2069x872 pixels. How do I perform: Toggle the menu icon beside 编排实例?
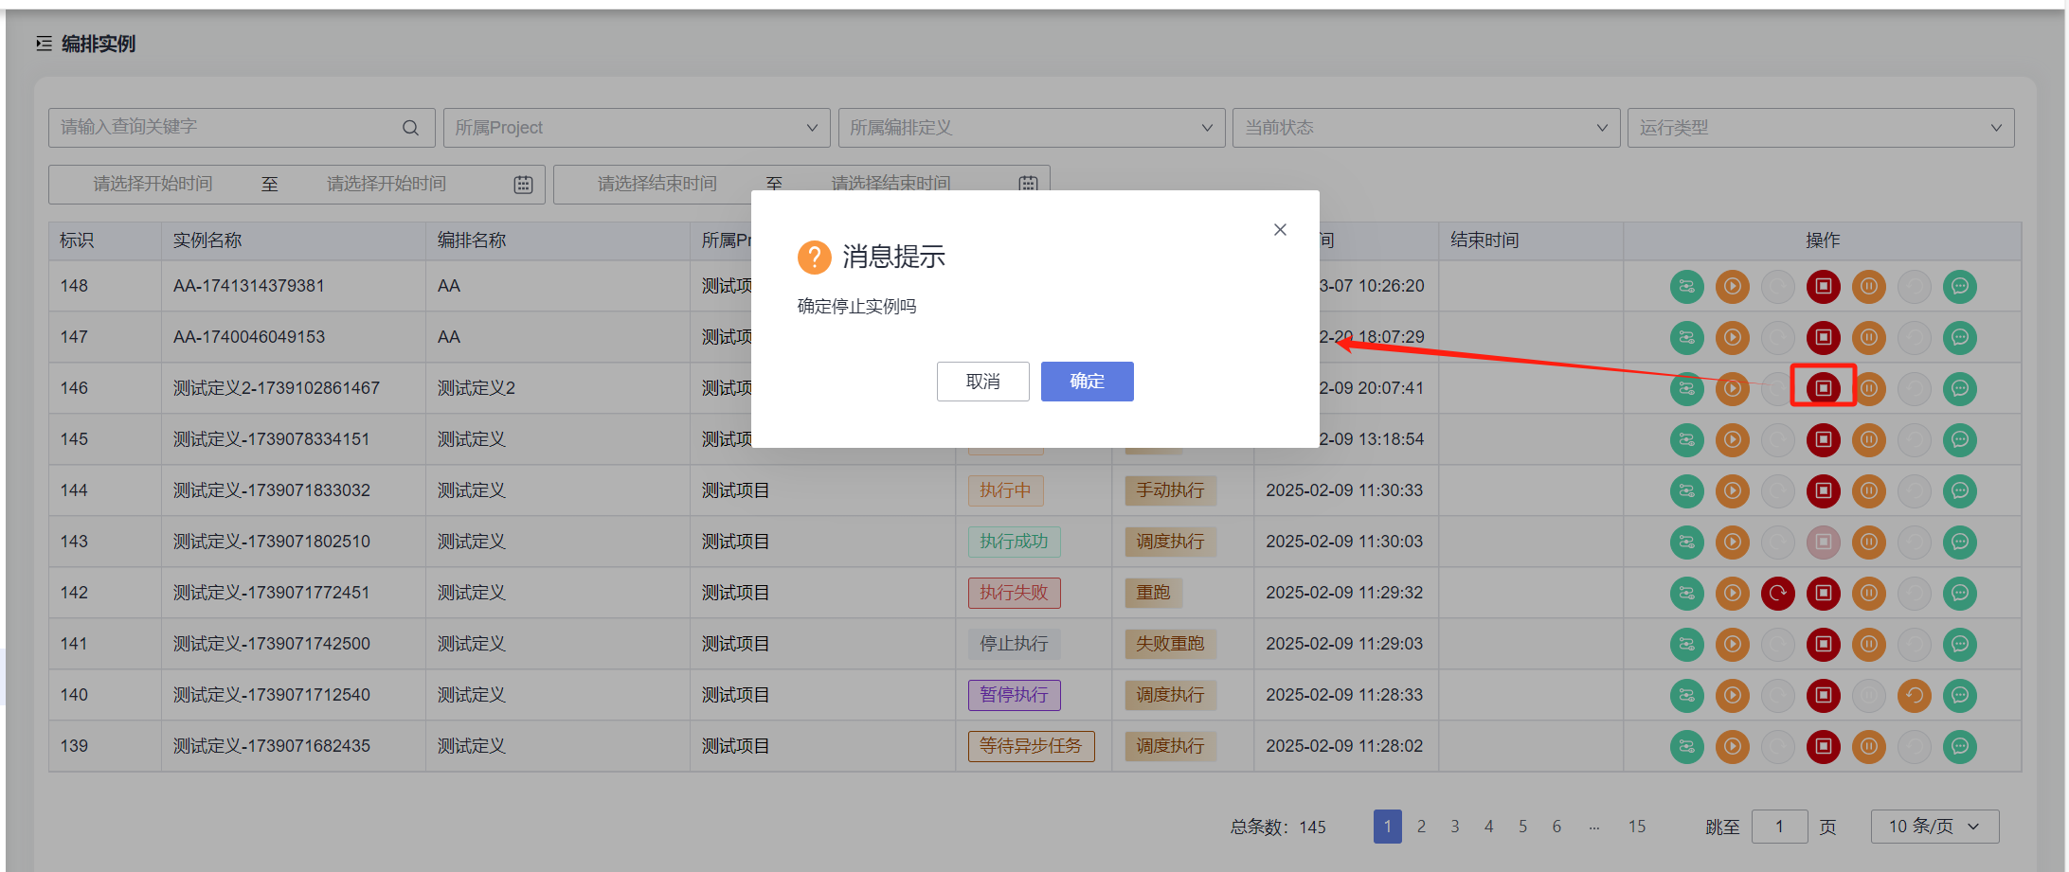pyautogui.click(x=44, y=44)
